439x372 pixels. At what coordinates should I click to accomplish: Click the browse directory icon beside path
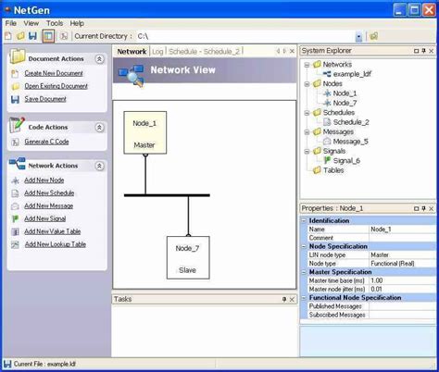pyautogui.click(x=374, y=36)
